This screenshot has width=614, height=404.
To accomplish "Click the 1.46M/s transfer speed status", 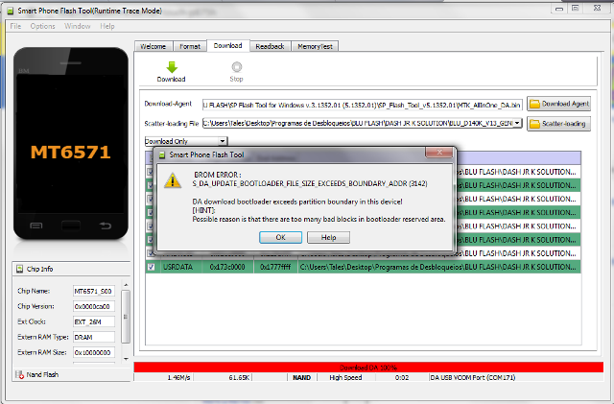I will pyautogui.click(x=179, y=378).
